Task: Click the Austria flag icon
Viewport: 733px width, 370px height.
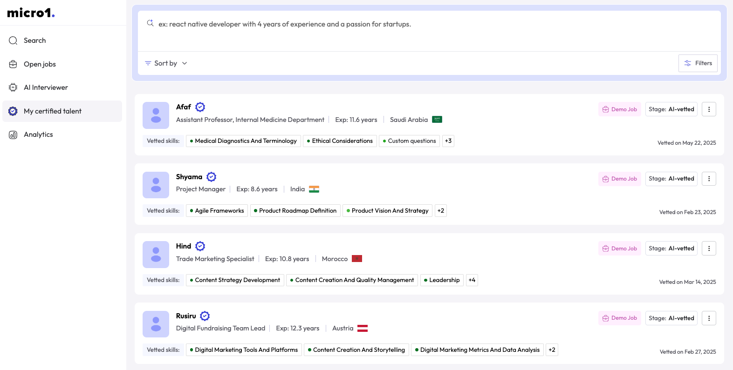Action: 363,329
